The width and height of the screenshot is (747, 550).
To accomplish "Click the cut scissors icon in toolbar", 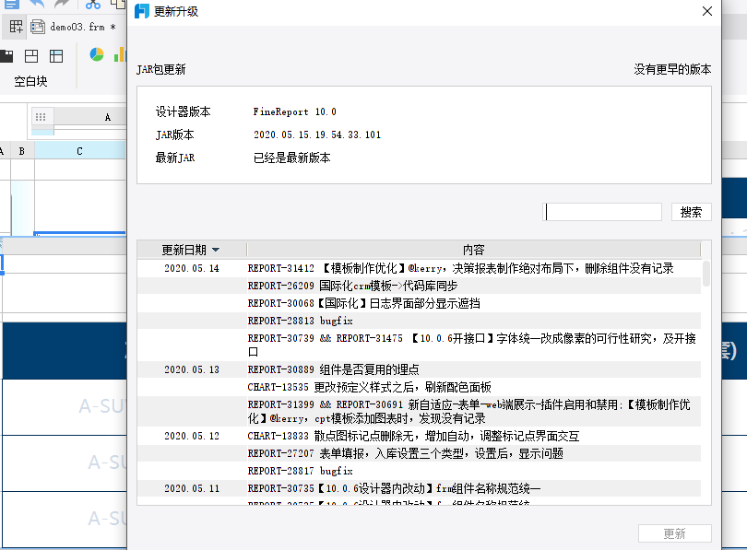I will pos(93,5).
